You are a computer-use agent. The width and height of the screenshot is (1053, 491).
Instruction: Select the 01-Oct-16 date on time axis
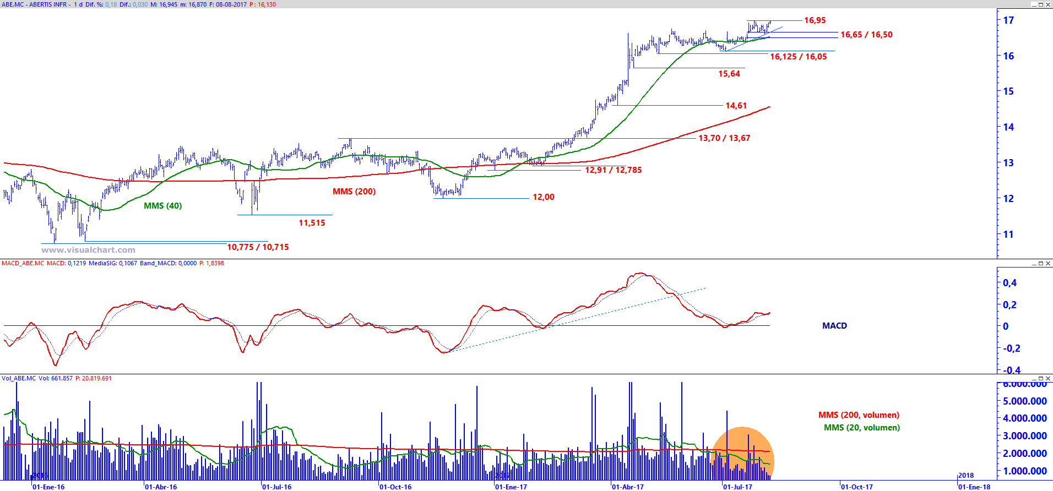395,487
